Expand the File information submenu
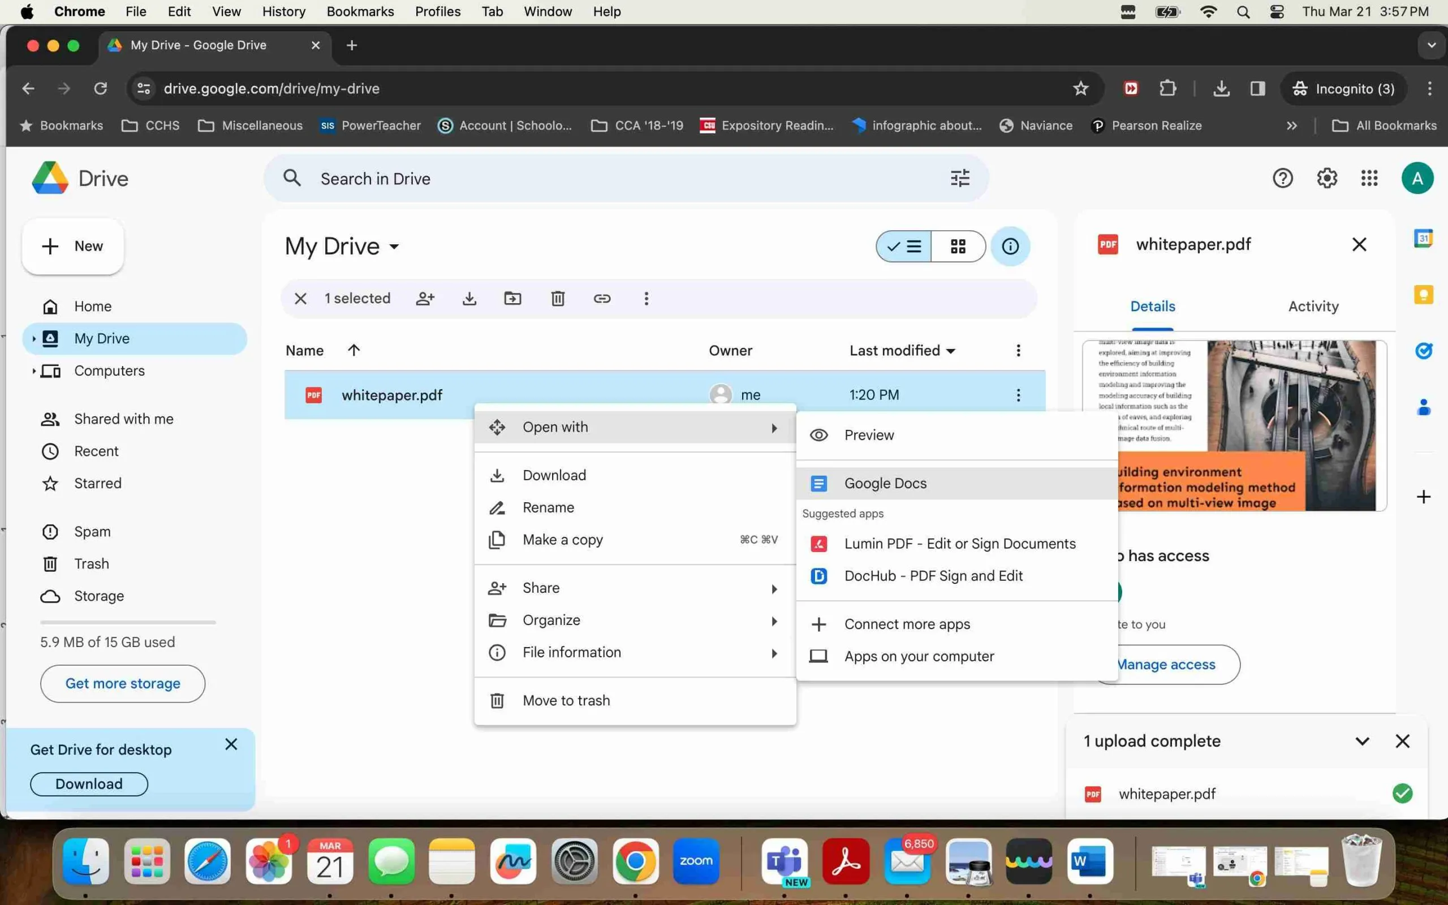 point(635,652)
